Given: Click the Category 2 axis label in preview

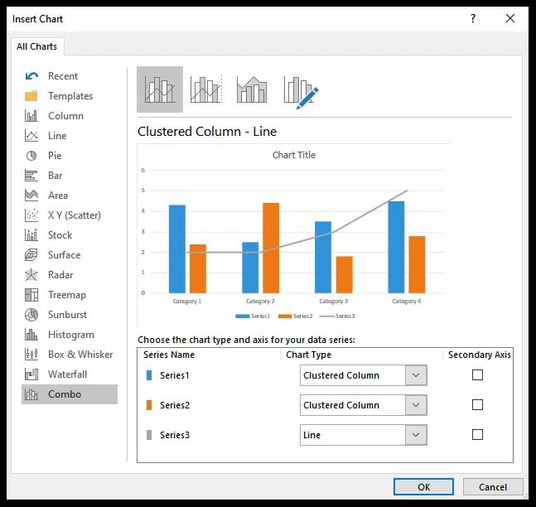Looking at the screenshot, I should click(x=260, y=302).
